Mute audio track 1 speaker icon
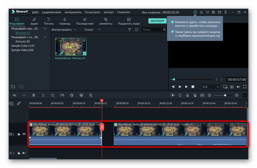This screenshot has width=257, height=168. pos(24,153)
